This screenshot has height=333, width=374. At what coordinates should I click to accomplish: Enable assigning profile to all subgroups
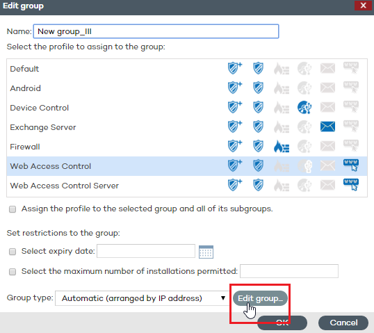pyautogui.click(x=13, y=209)
